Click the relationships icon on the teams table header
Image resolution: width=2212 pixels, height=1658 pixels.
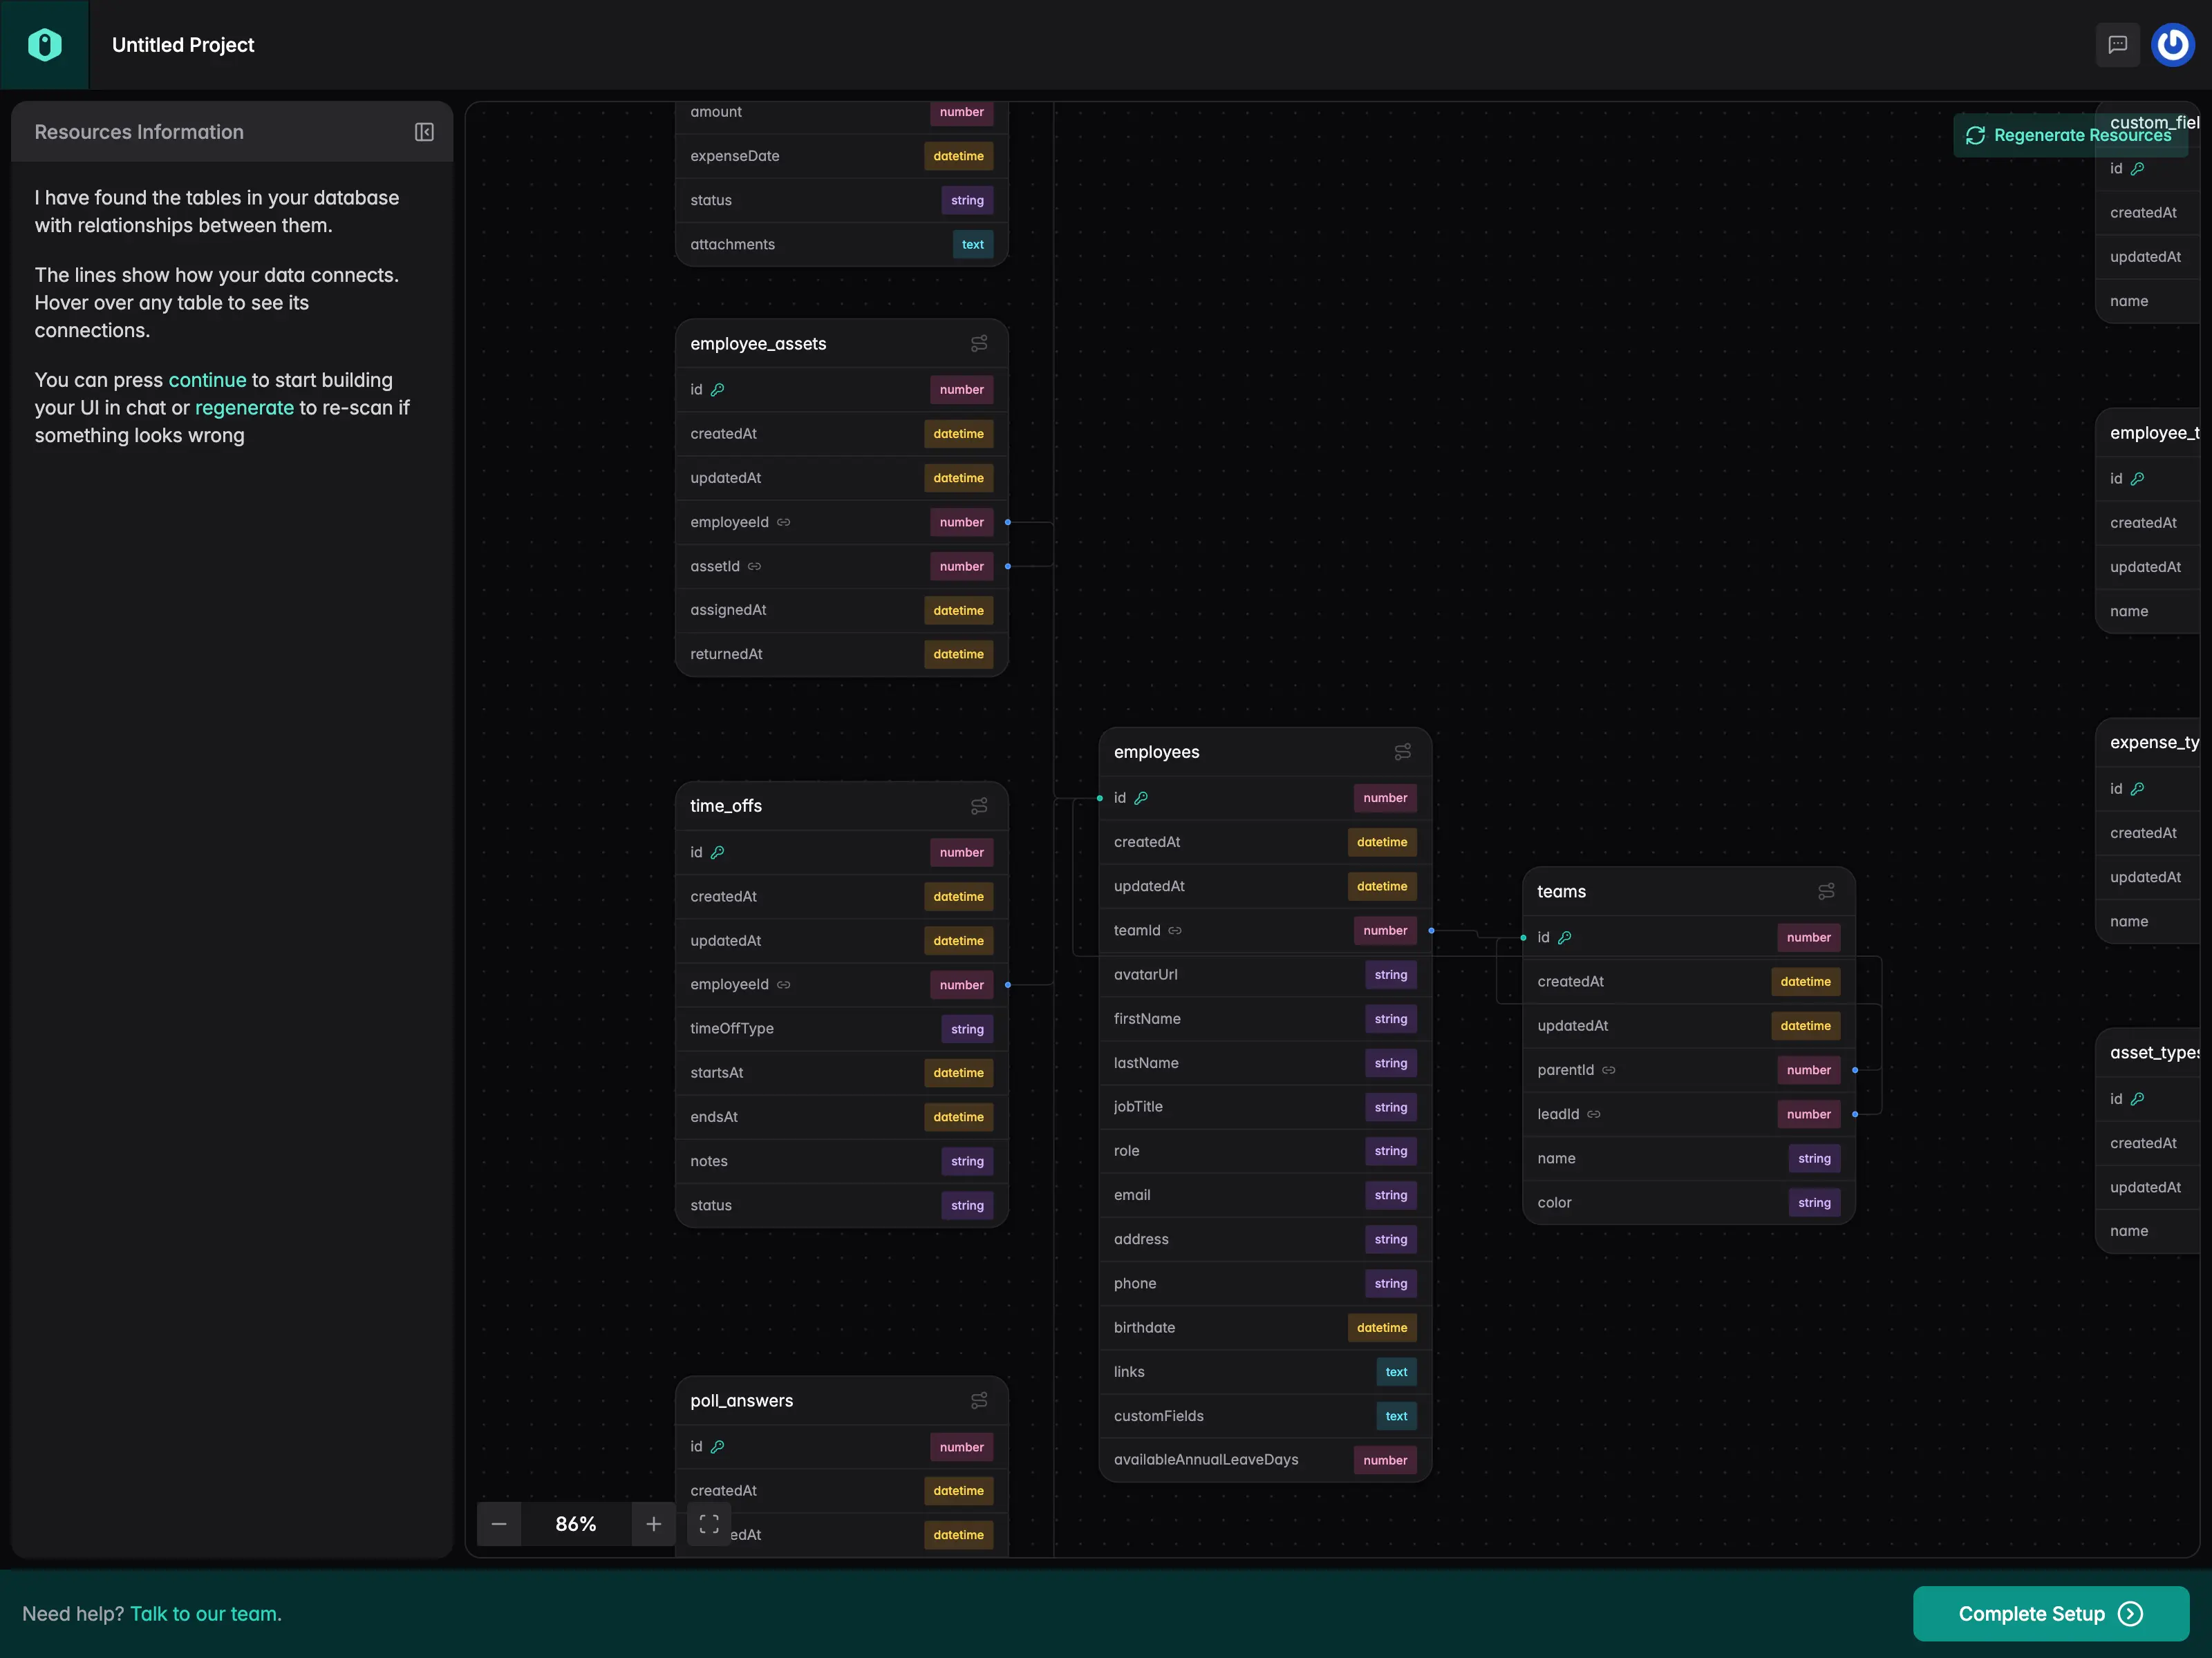tap(1827, 891)
